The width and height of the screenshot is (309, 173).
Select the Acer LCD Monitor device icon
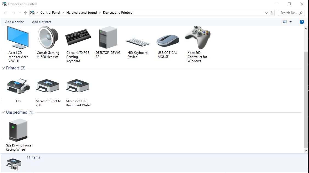click(x=18, y=37)
